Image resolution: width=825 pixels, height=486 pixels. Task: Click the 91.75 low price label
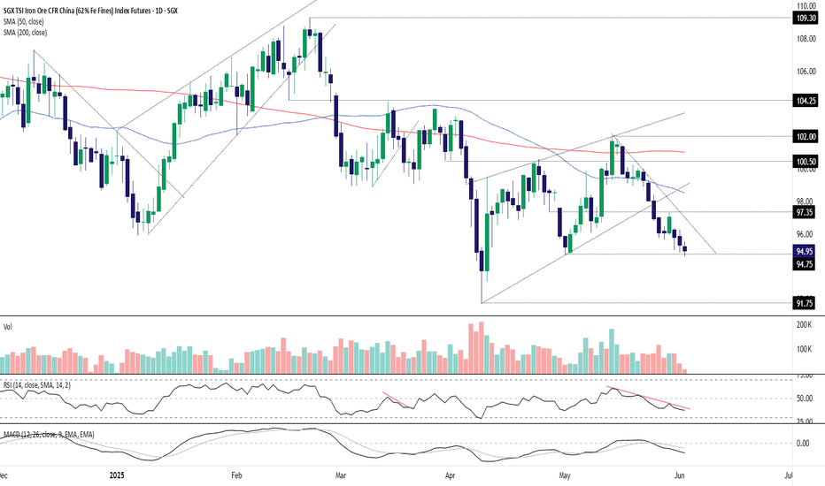805,303
